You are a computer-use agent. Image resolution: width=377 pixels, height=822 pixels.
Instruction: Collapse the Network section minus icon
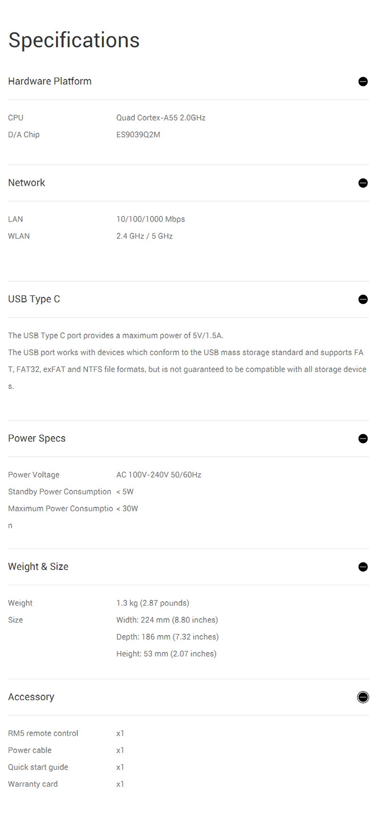pos(363,183)
